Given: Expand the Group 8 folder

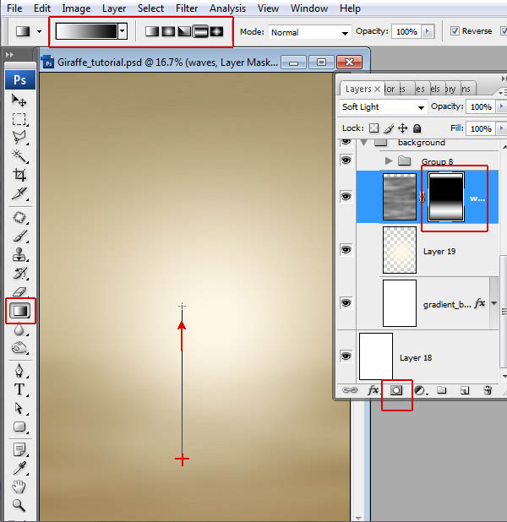Looking at the screenshot, I should (x=389, y=160).
